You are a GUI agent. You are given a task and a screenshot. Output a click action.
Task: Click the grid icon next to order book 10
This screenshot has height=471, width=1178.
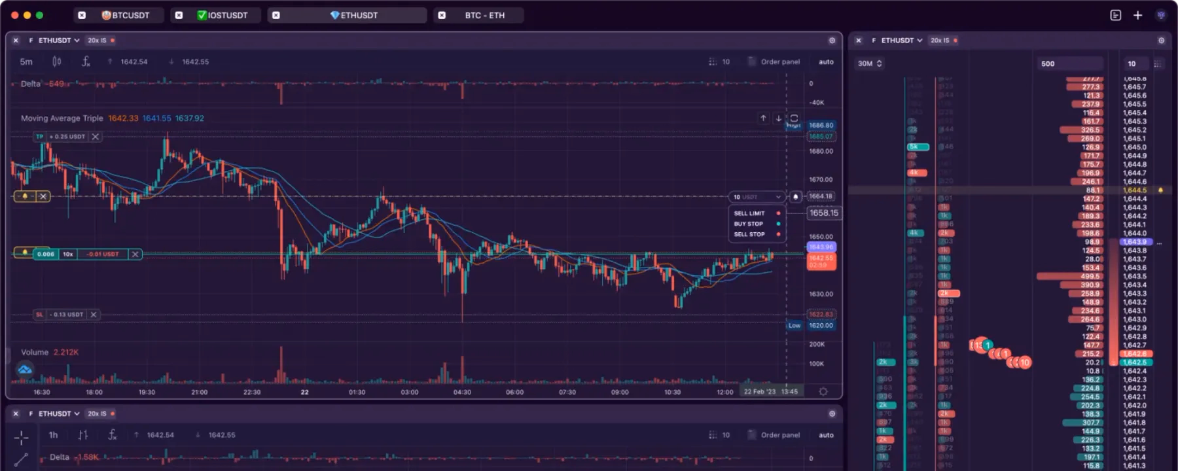[1158, 63]
